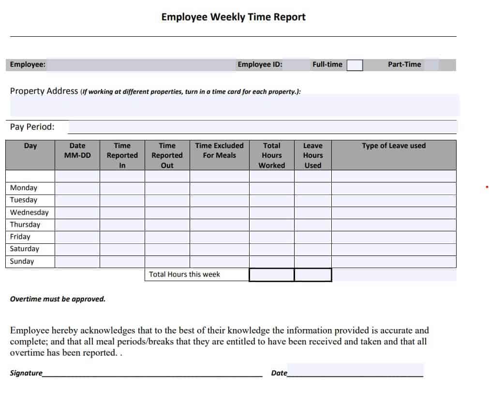This screenshot has height=405, width=489.
Task: Click the 'Day' column header
Action: pyautogui.click(x=30, y=146)
